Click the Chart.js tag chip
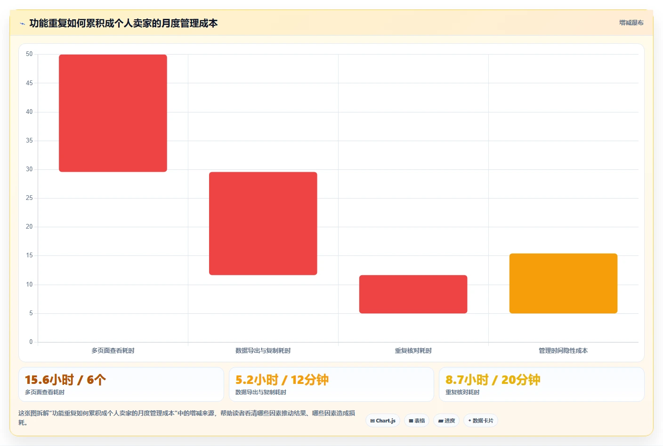The width and height of the screenshot is (663, 446). click(x=383, y=421)
